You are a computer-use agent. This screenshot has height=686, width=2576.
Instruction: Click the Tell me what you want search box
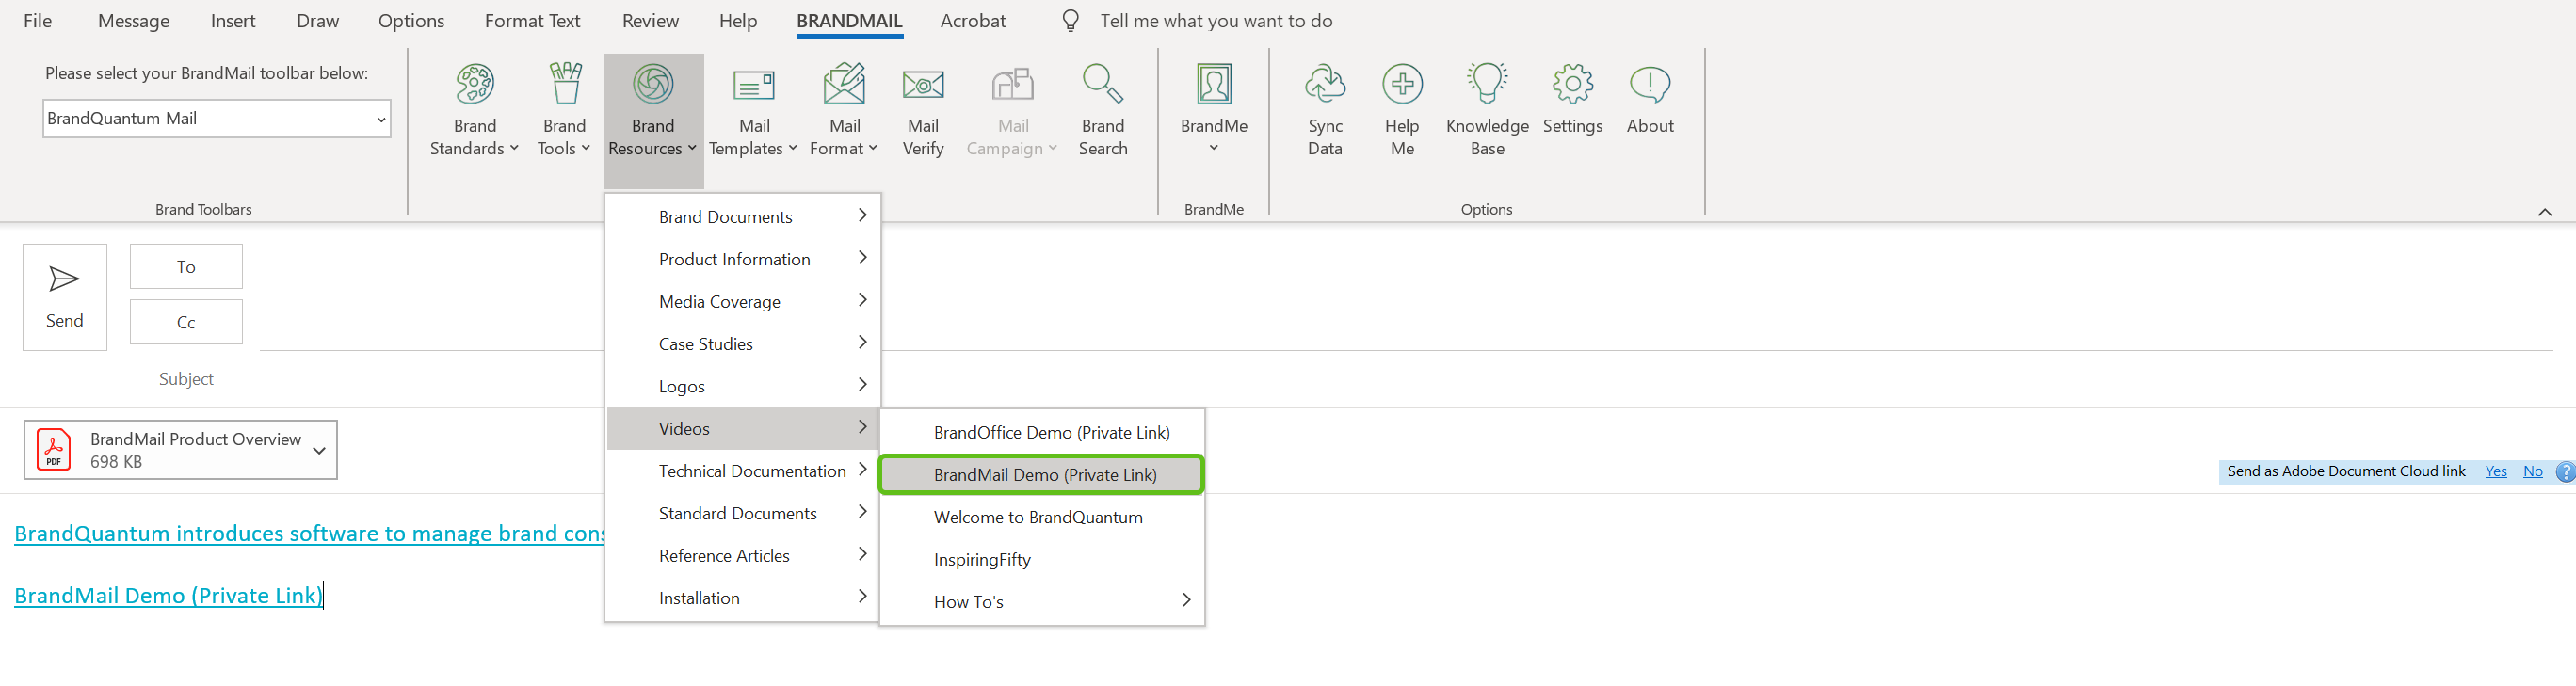coord(1216,21)
